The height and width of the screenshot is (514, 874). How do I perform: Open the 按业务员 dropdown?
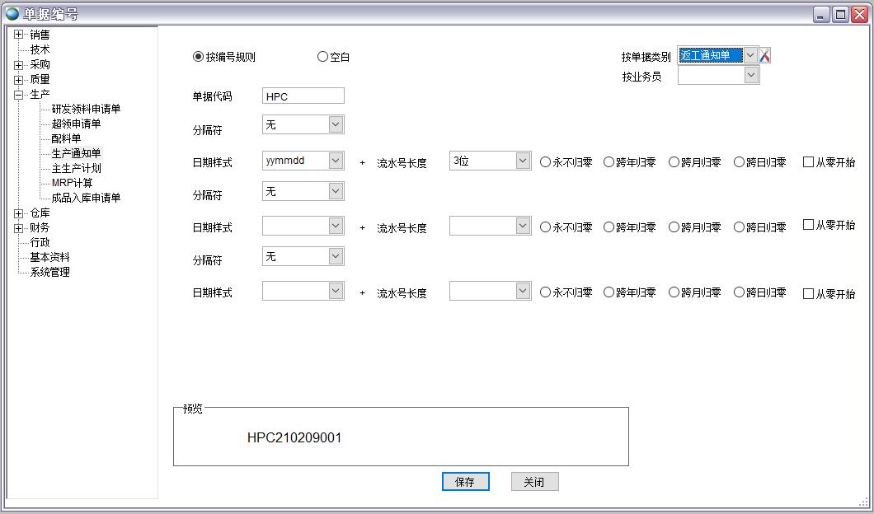[750, 74]
